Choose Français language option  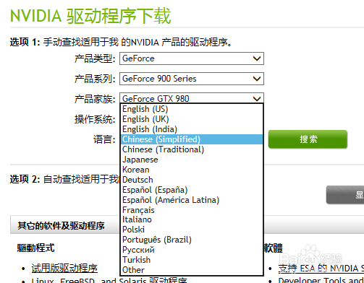pos(192,210)
